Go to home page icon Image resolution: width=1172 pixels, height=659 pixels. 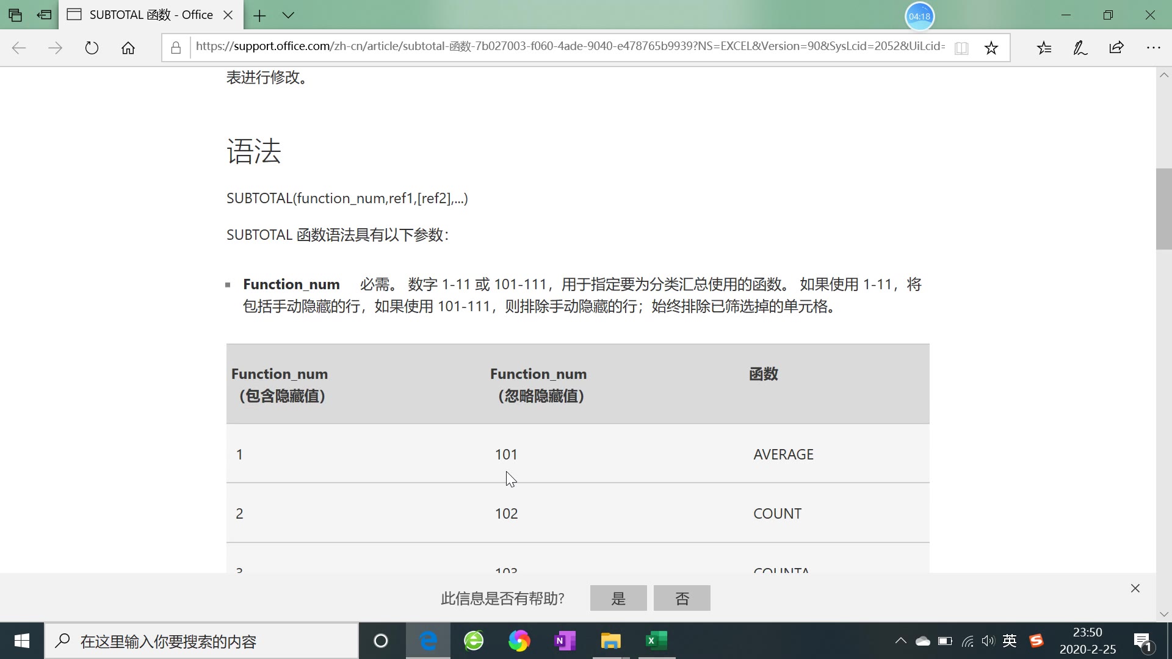(128, 48)
